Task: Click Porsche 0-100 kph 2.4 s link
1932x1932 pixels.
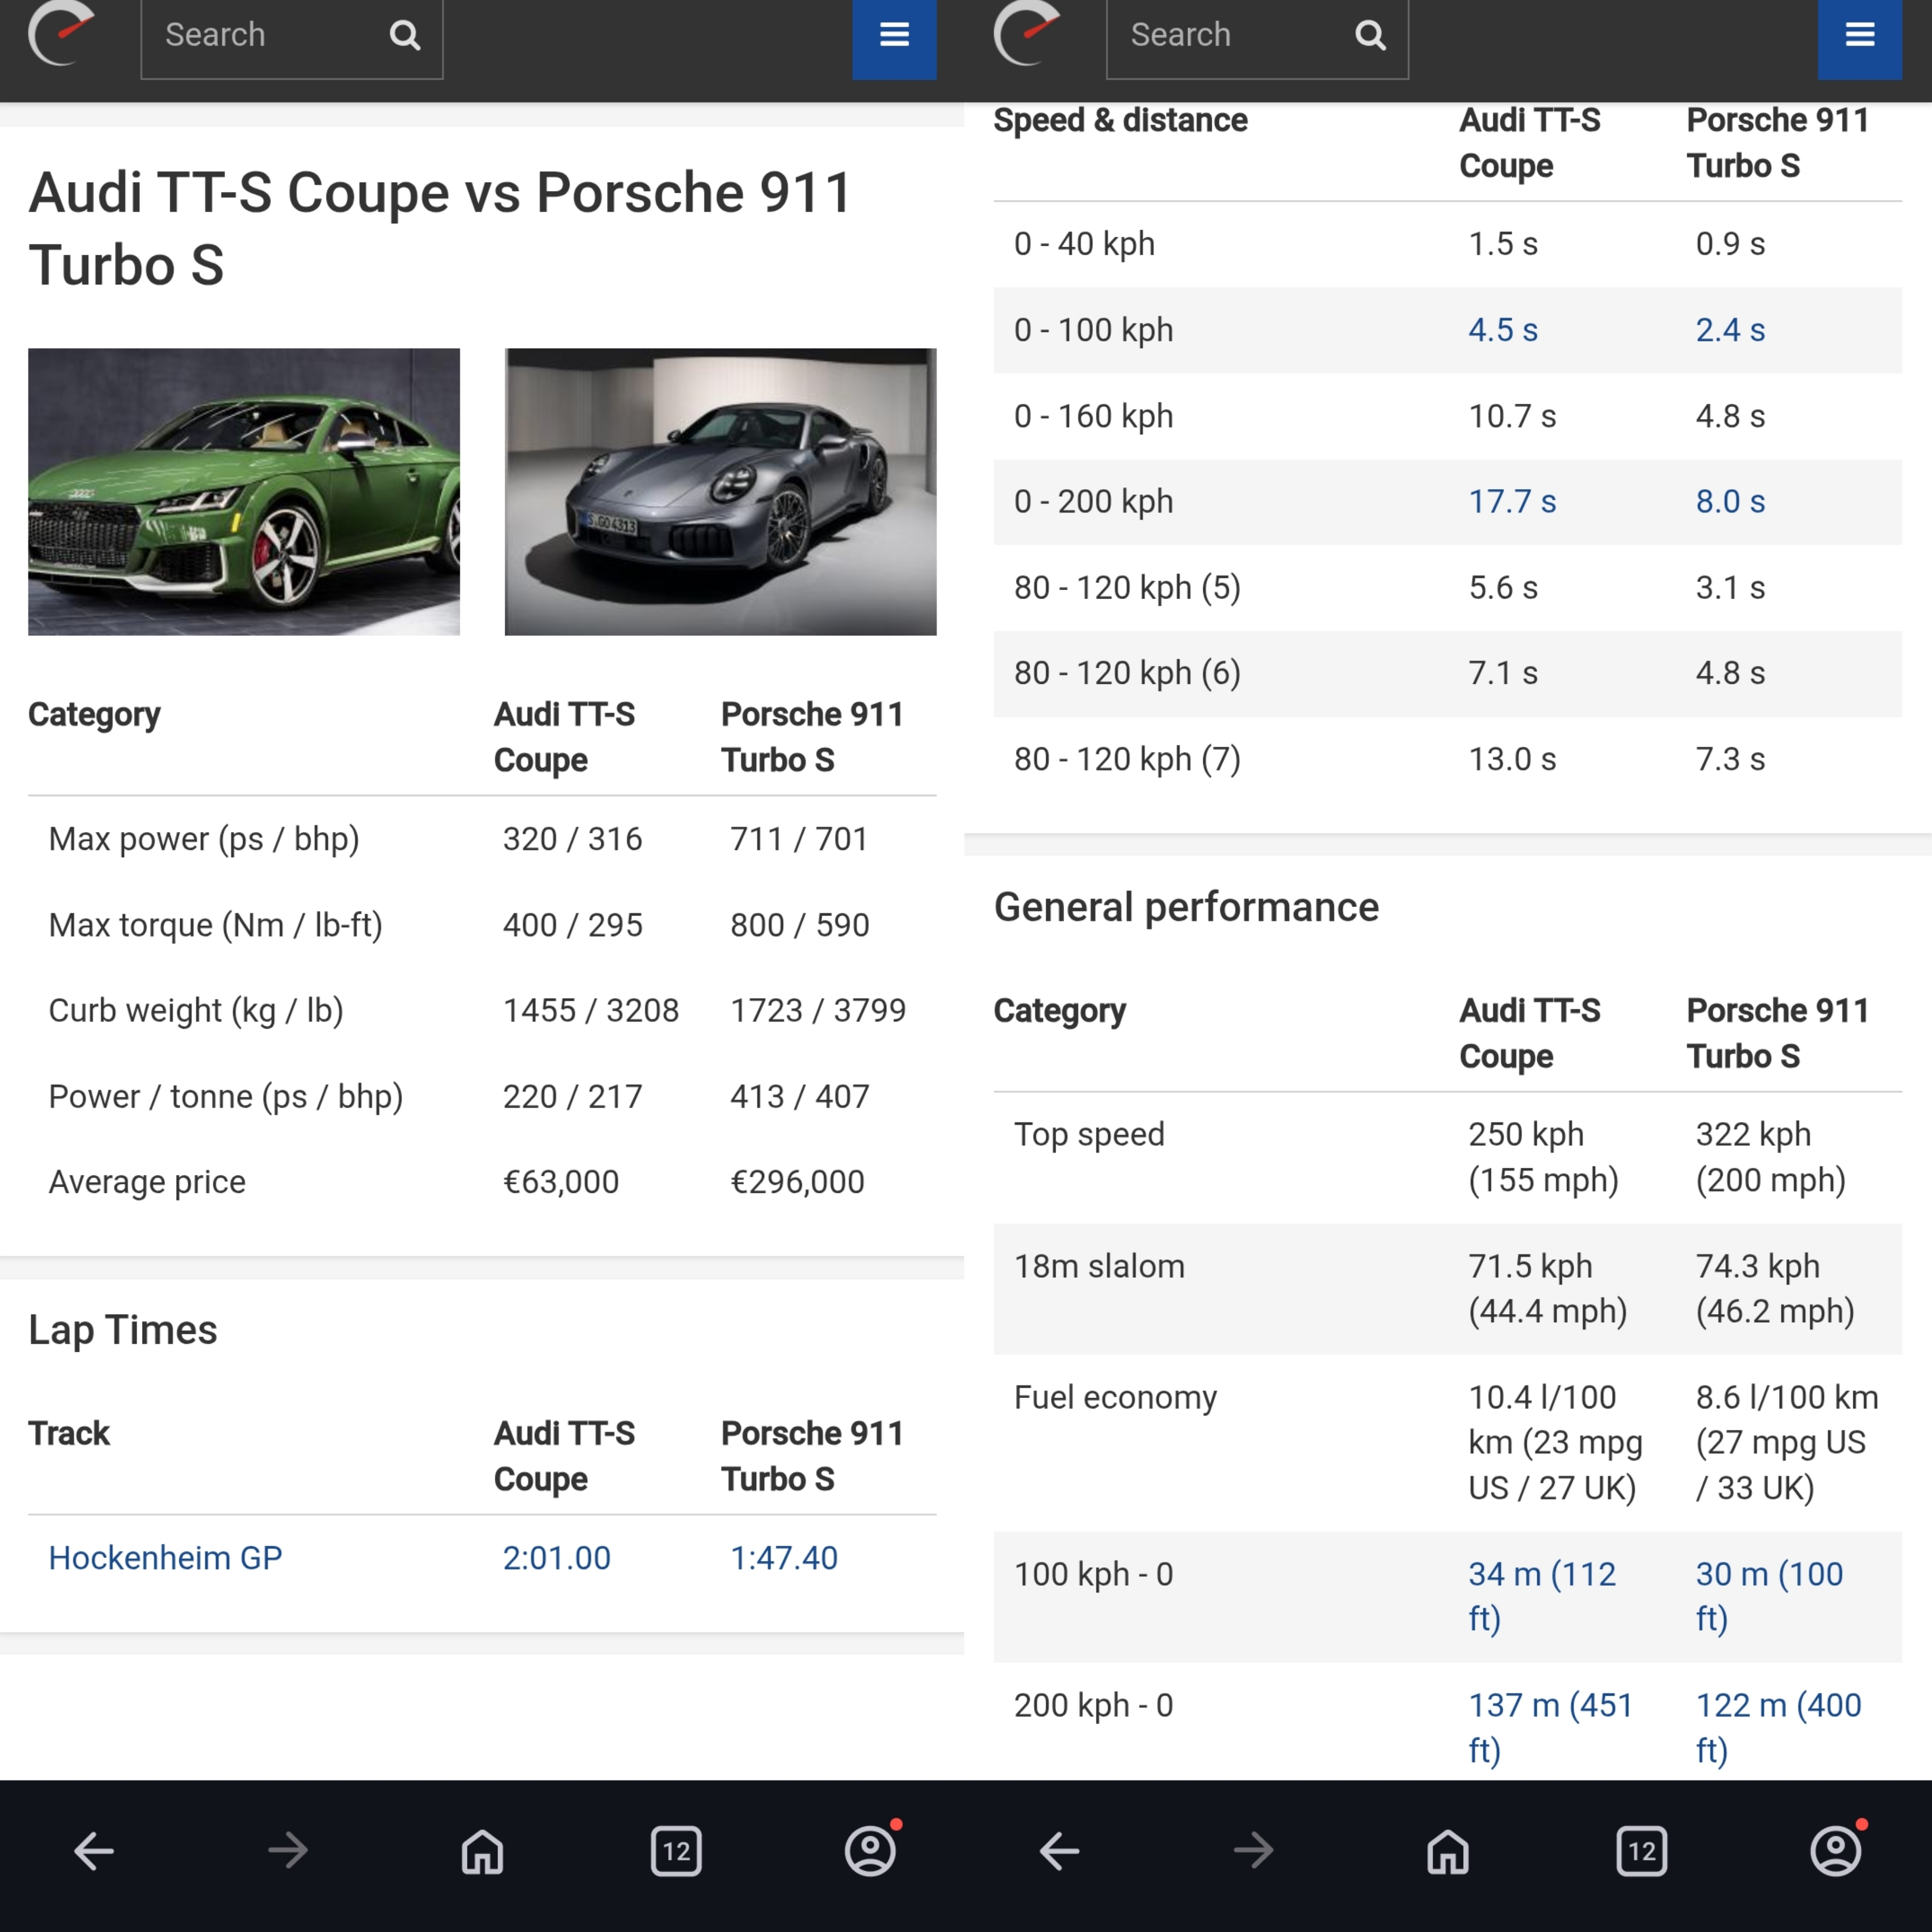Action: click(x=1729, y=330)
